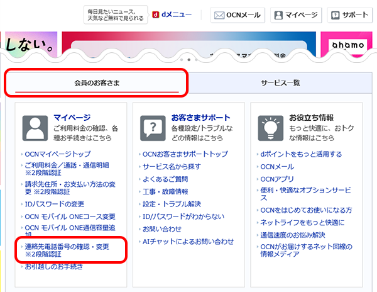Go to お引越しのお手続き link
The width and height of the screenshot is (377, 292).
[x=58, y=267]
